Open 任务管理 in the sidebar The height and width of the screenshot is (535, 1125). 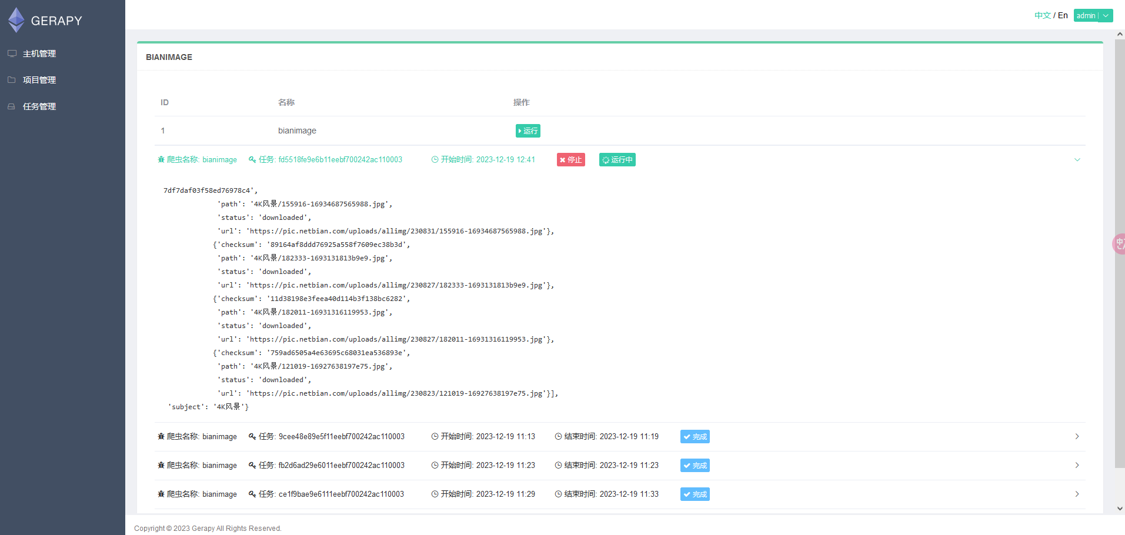(x=39, y=106)
